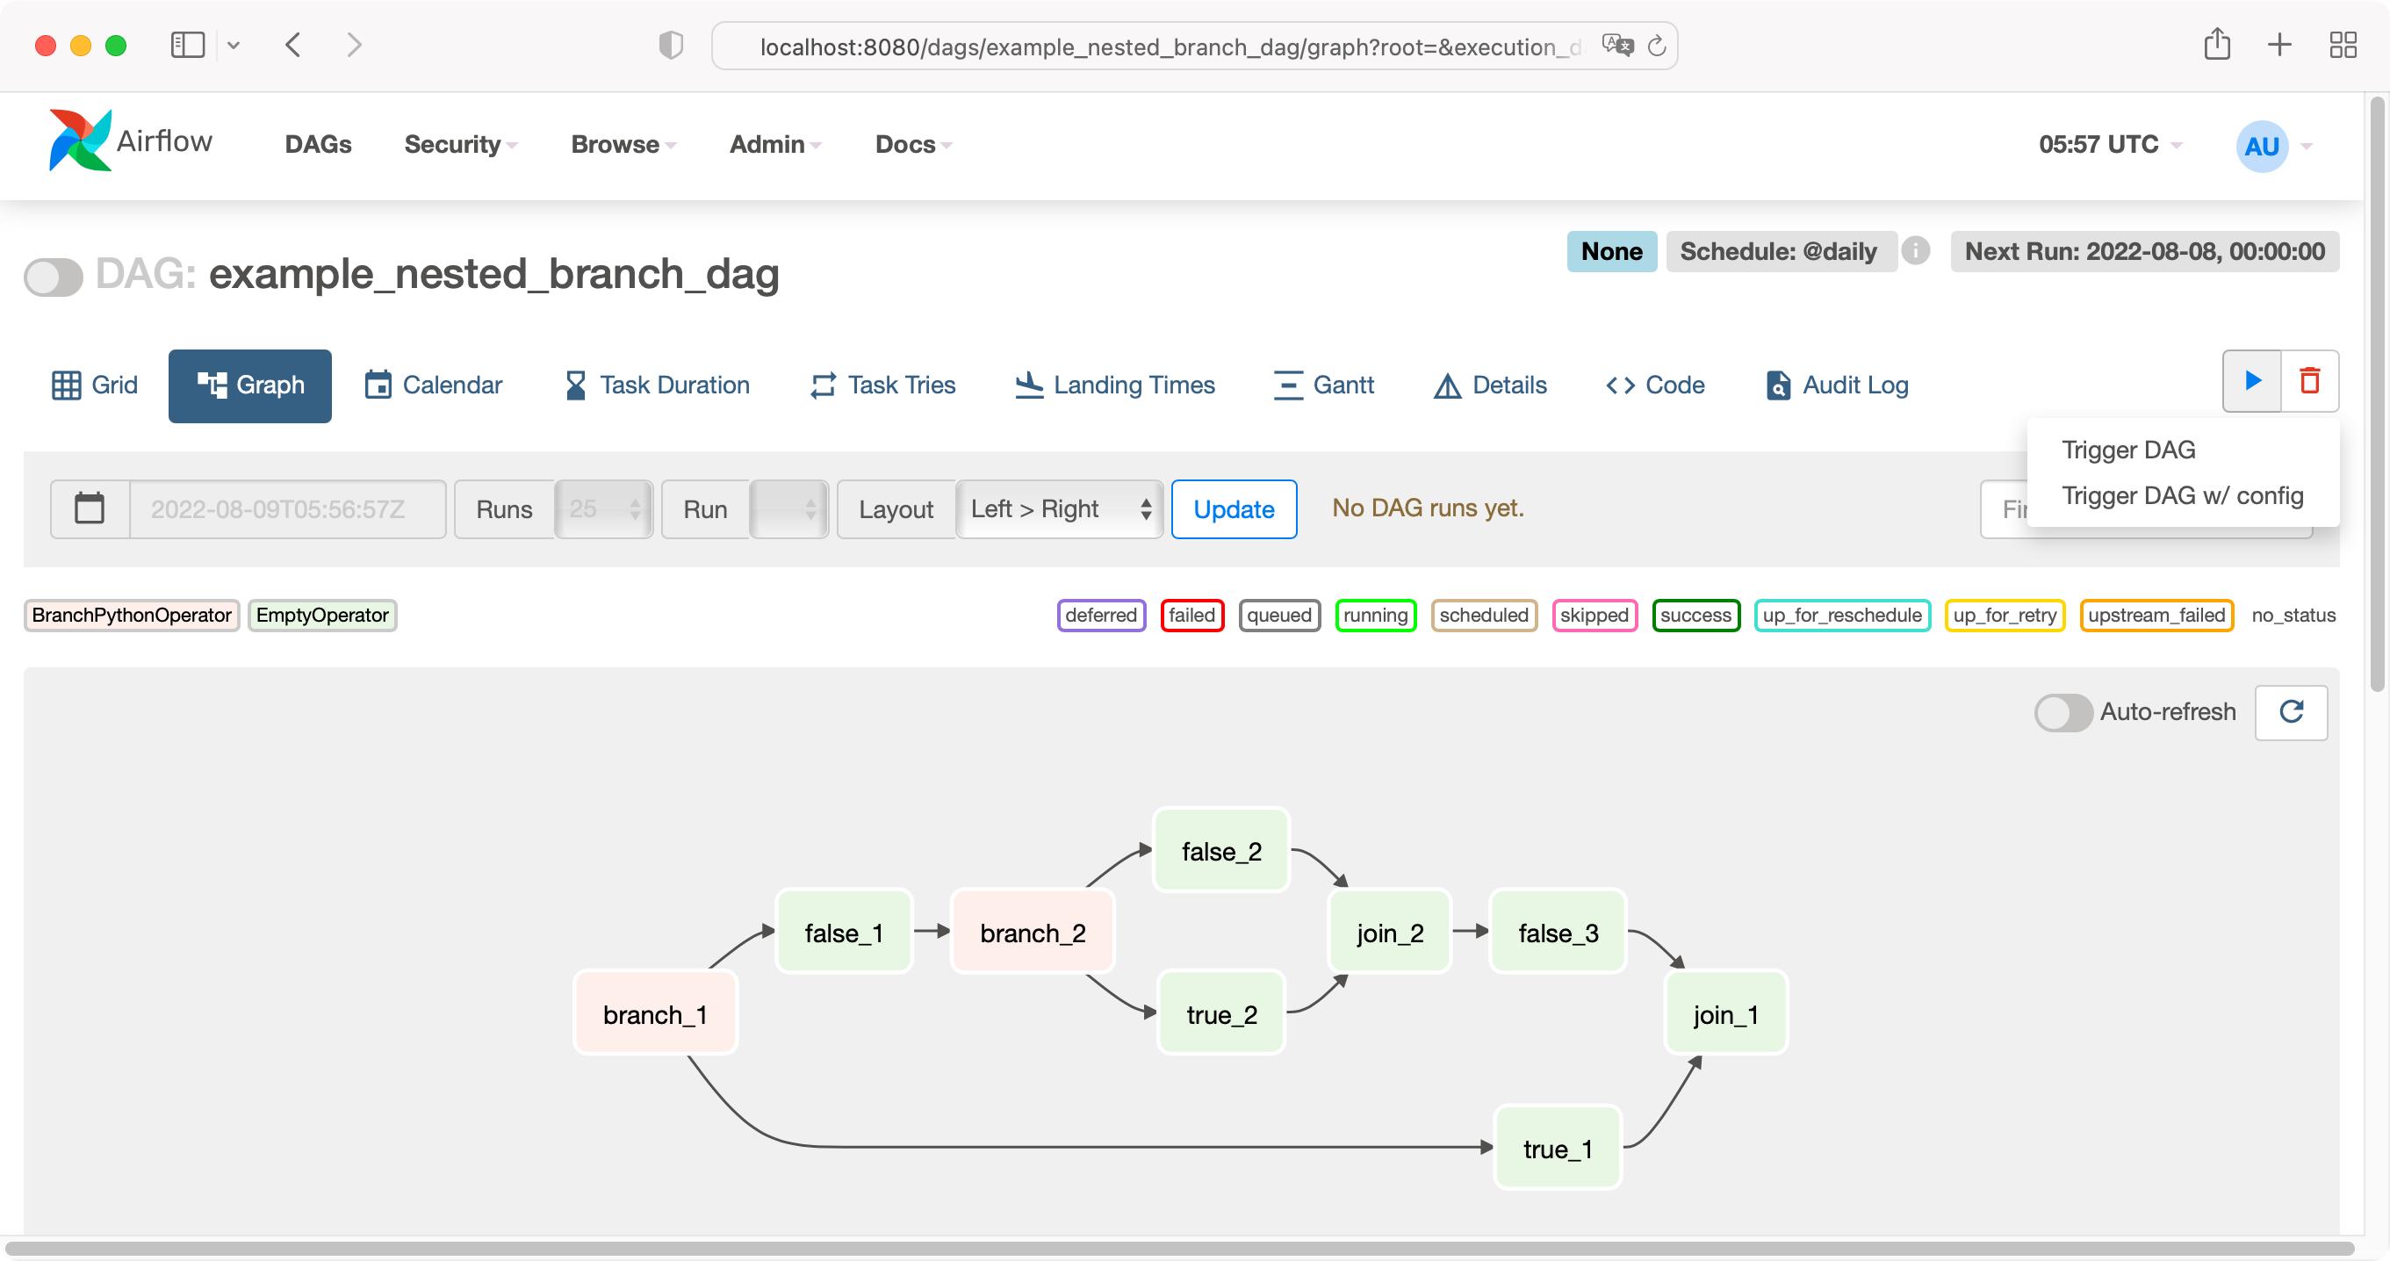Select Trigger DAG w/ config menu entry
Viewport: 2390px width, 1261px height.
[x=2182, y=495]
